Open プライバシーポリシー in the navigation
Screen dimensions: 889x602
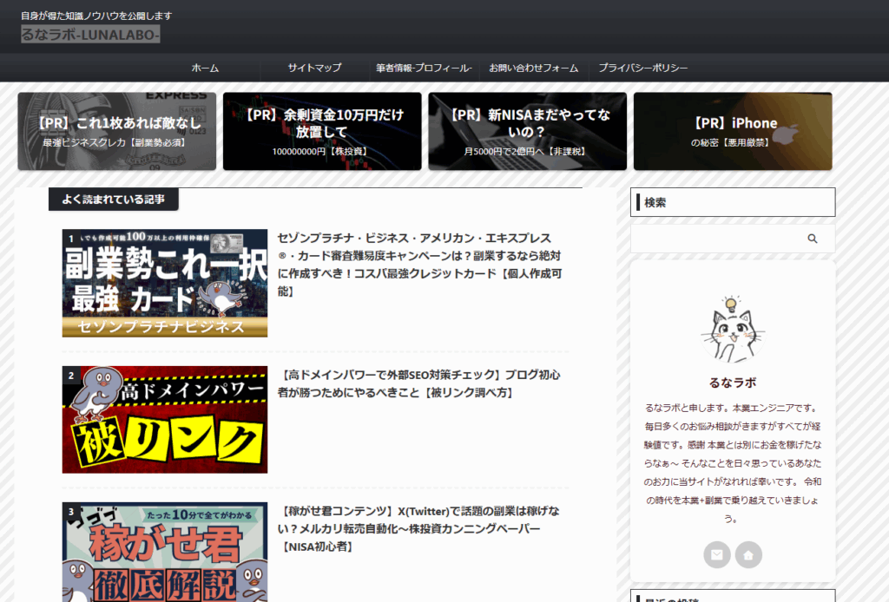click(643, 68)
